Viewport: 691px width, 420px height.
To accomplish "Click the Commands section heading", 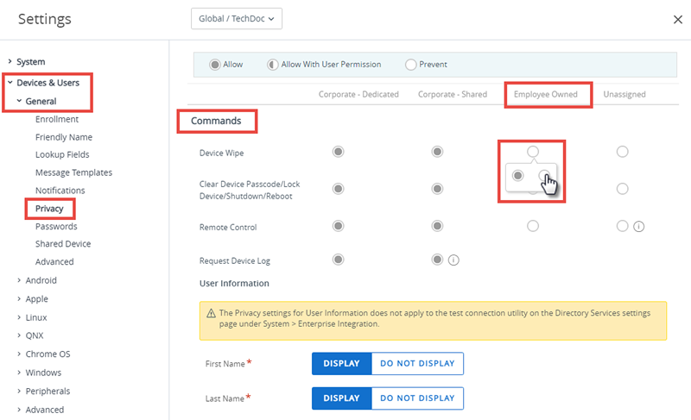I will coord(216,121).
